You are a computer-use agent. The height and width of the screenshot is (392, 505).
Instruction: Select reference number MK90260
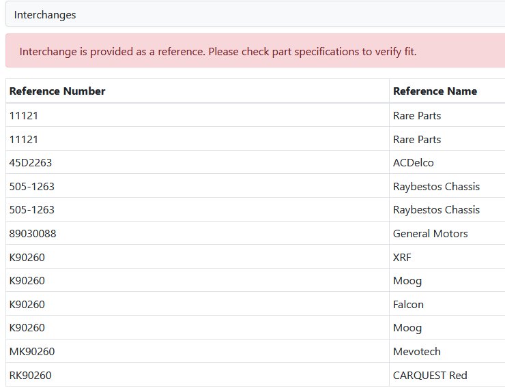coord(32,351)
